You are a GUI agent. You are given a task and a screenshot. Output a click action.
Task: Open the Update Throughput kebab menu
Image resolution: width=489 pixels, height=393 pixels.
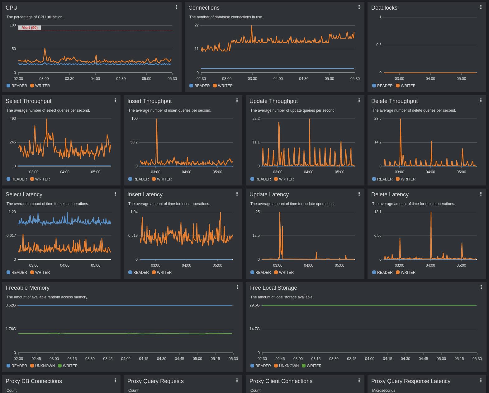tap(359, 100)
